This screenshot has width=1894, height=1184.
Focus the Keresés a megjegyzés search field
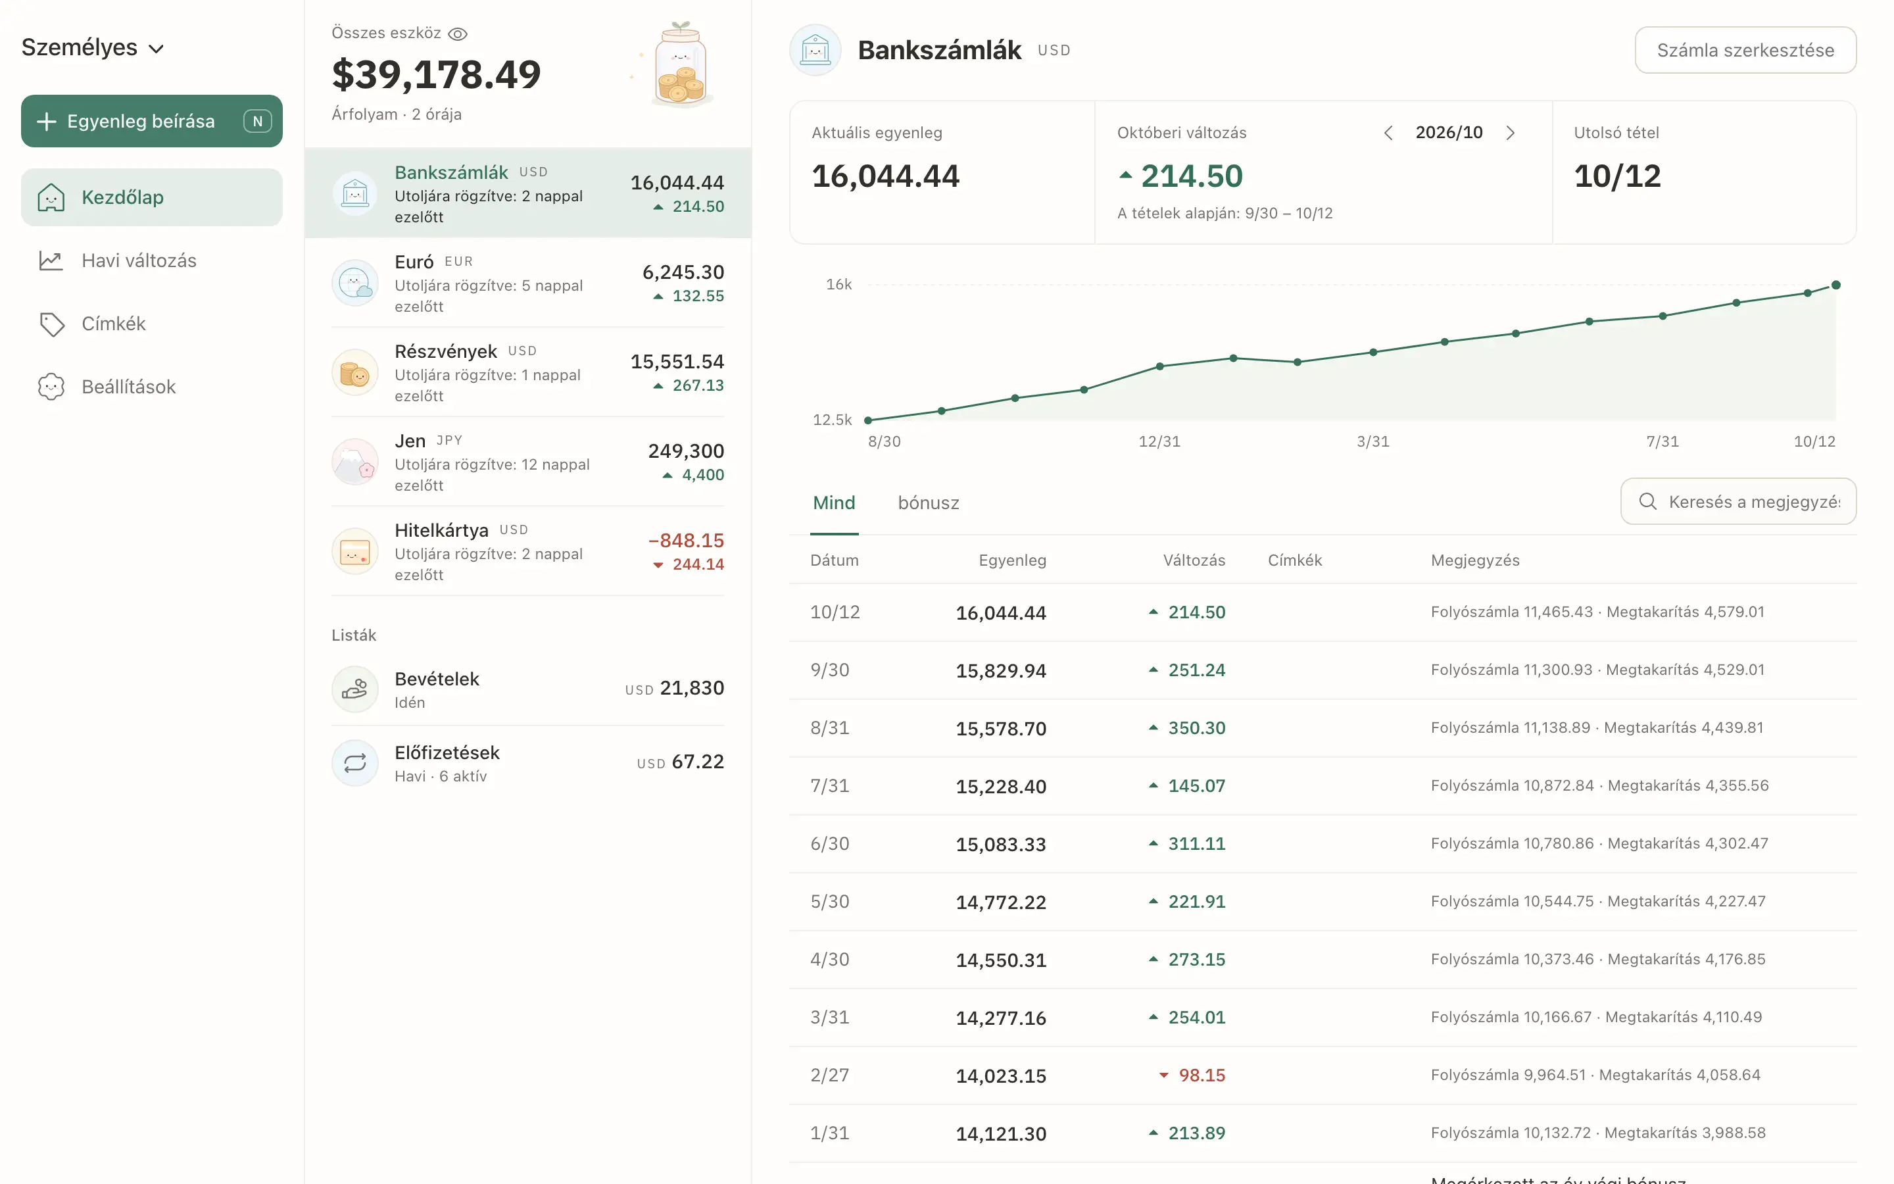(x=1738, y=501)
